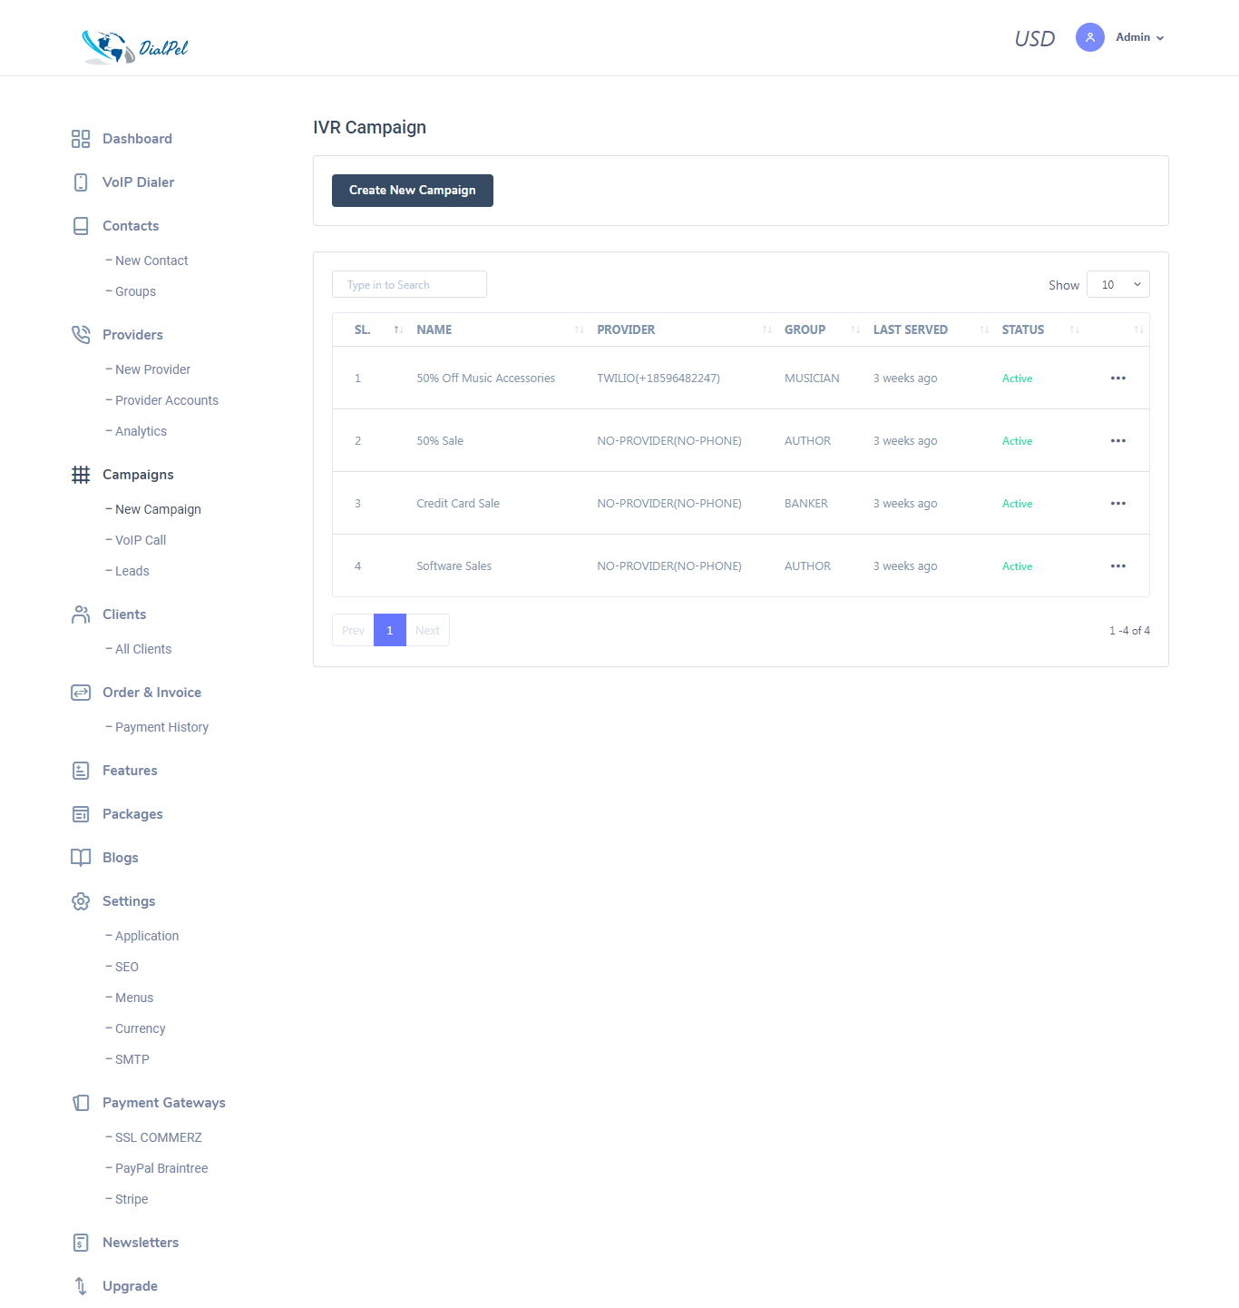Select Provider Accounts in sidebar
Image resolution: width=1239 pixels, height=1308 pixels.
click(x=167, y=400)
